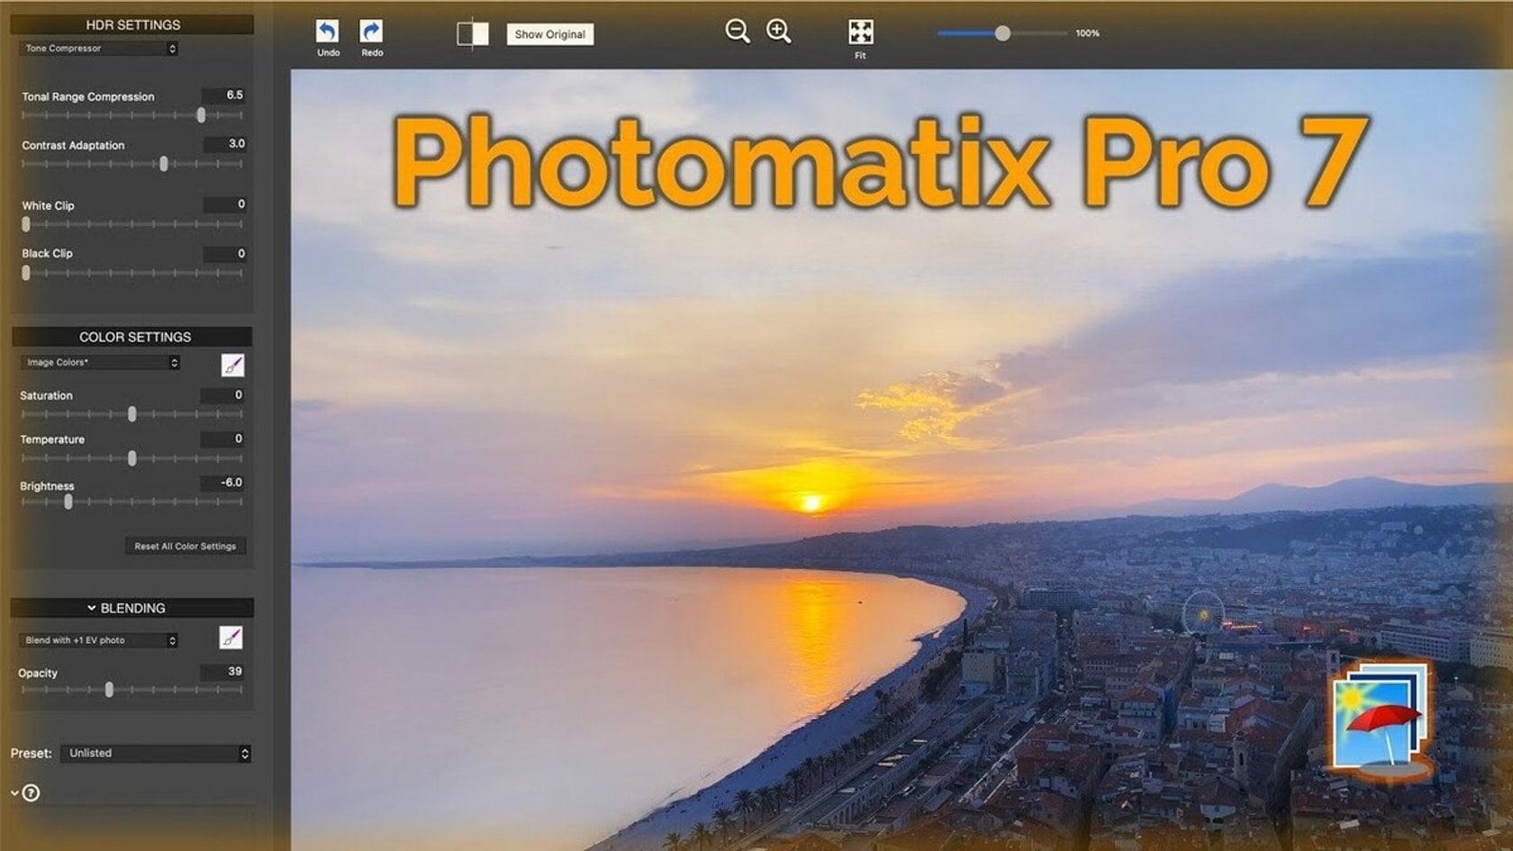Zoom out with the minus magnifier
The width and height of the screenshot is (1513, 851).
[x=737, y=32]
